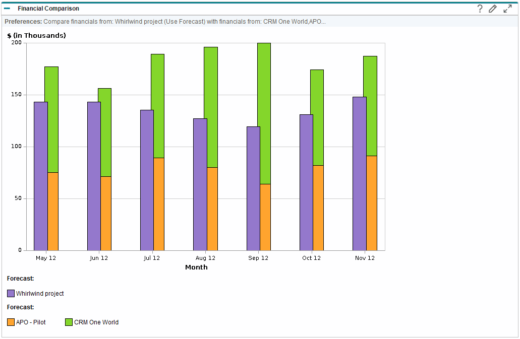This screenshot has width=520, height=339.
Task: Click the green CRM One World bar for Oct 12
Action: tap(317, 117)
